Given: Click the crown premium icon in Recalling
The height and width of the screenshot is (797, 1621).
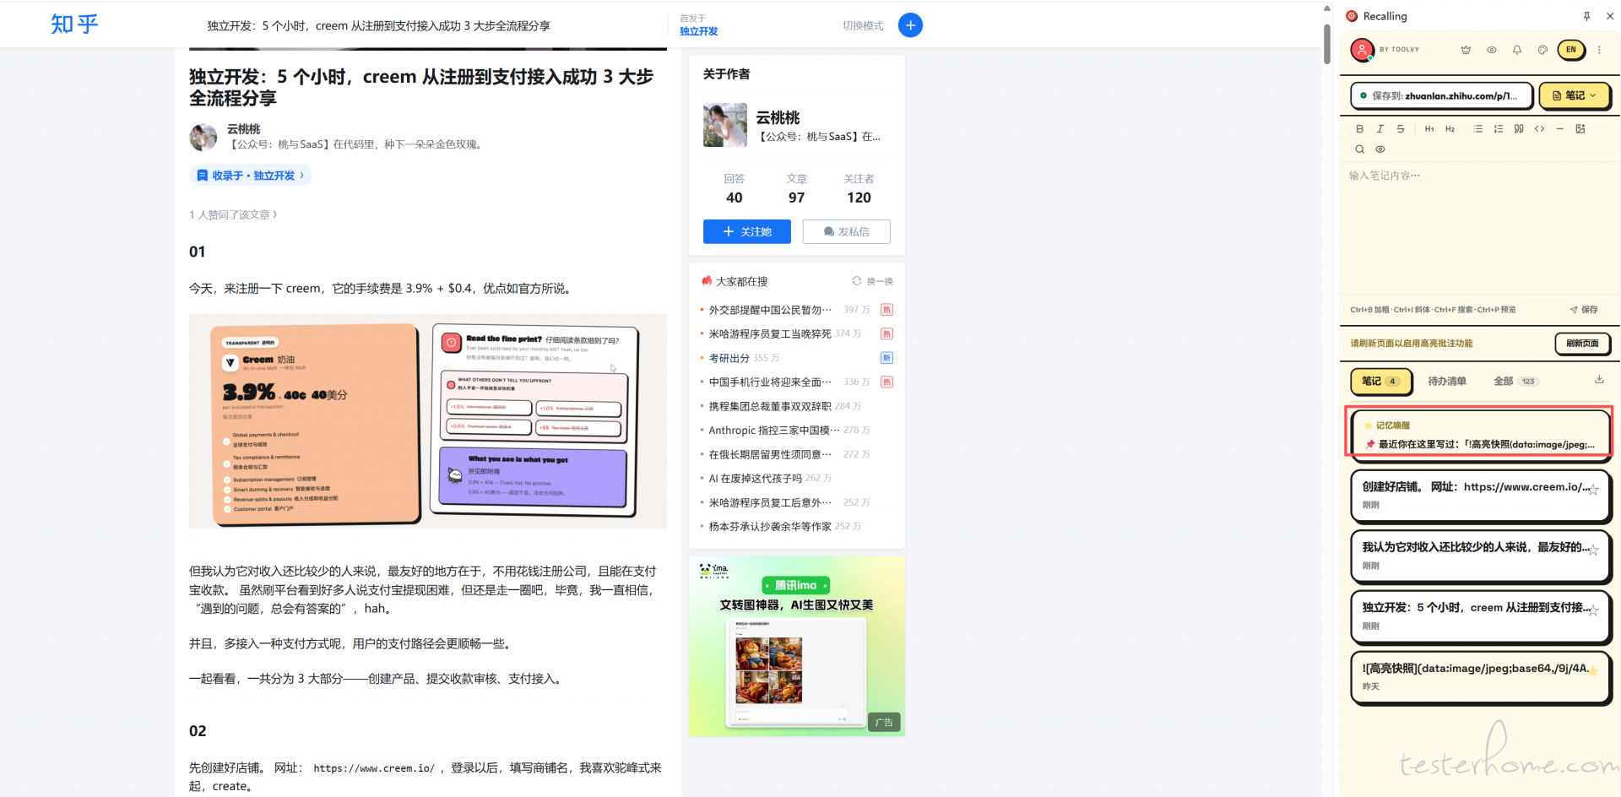Looking at the screenshot, I should click(1466, 50).
